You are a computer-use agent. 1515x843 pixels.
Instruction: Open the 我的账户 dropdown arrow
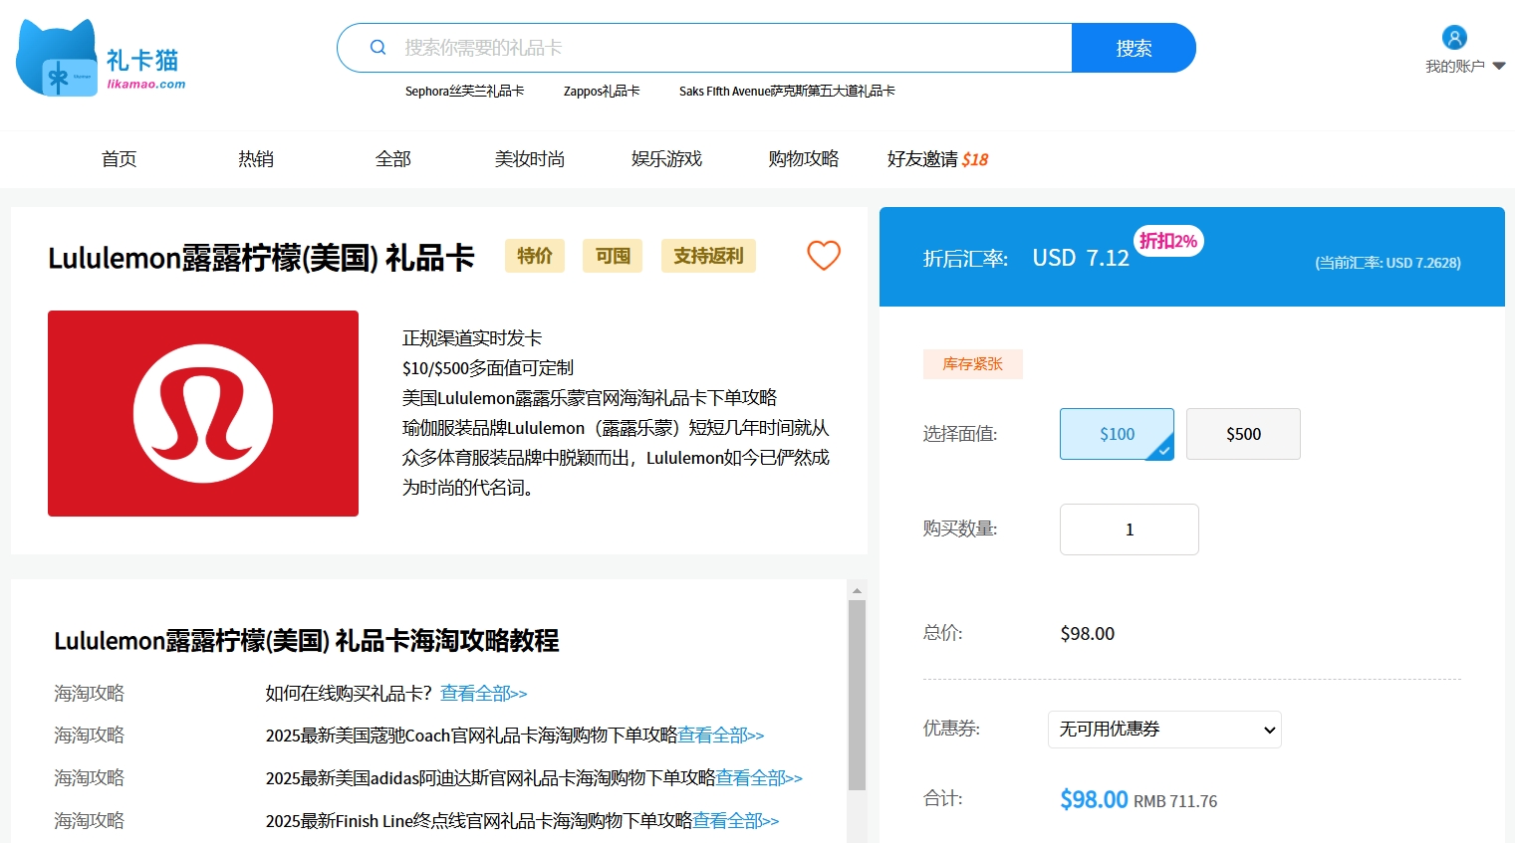[1499, 66]
